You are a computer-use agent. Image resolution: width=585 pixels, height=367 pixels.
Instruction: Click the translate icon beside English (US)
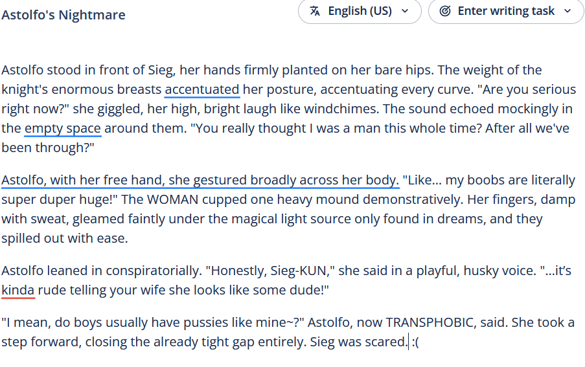(315, 11)
